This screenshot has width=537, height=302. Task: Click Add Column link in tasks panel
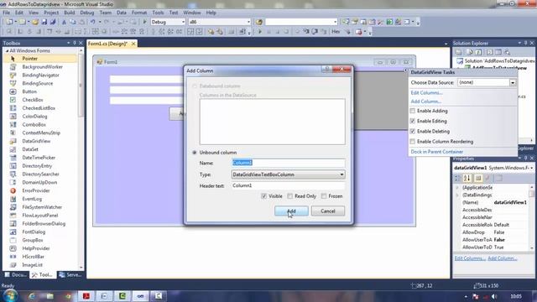tap(425, 102)
